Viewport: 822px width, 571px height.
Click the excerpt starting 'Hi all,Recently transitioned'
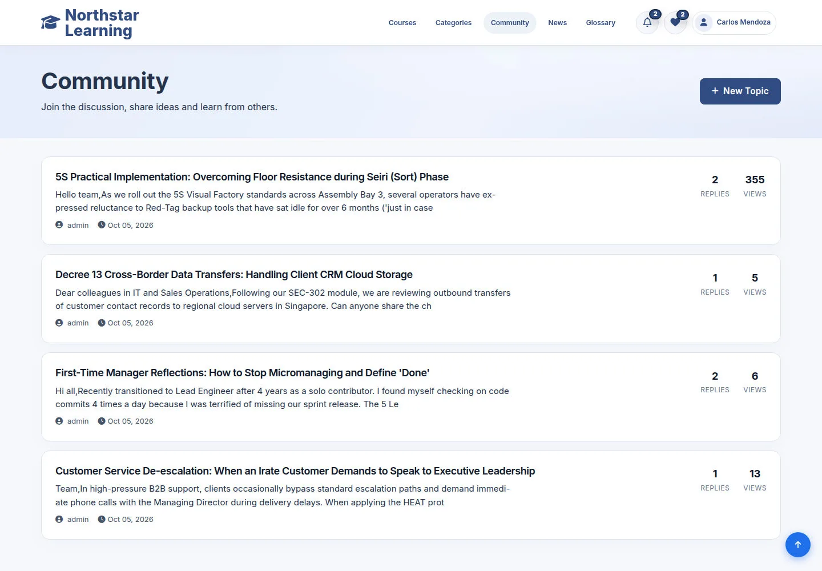[282, 397]
